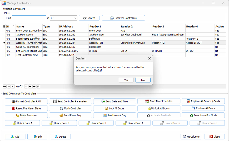Click the curved arrow navigator icon
The image size is (229, 141).
click(38, 86)
